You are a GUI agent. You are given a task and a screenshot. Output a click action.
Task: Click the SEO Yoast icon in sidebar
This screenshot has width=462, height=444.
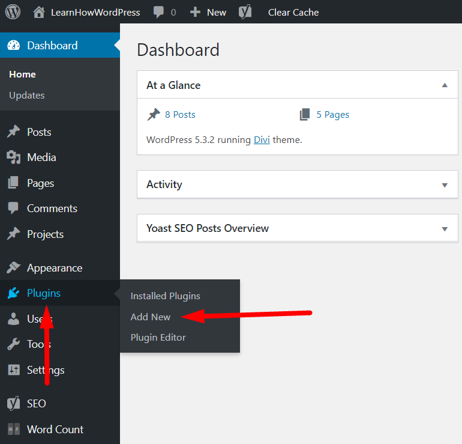click(14, 403)
